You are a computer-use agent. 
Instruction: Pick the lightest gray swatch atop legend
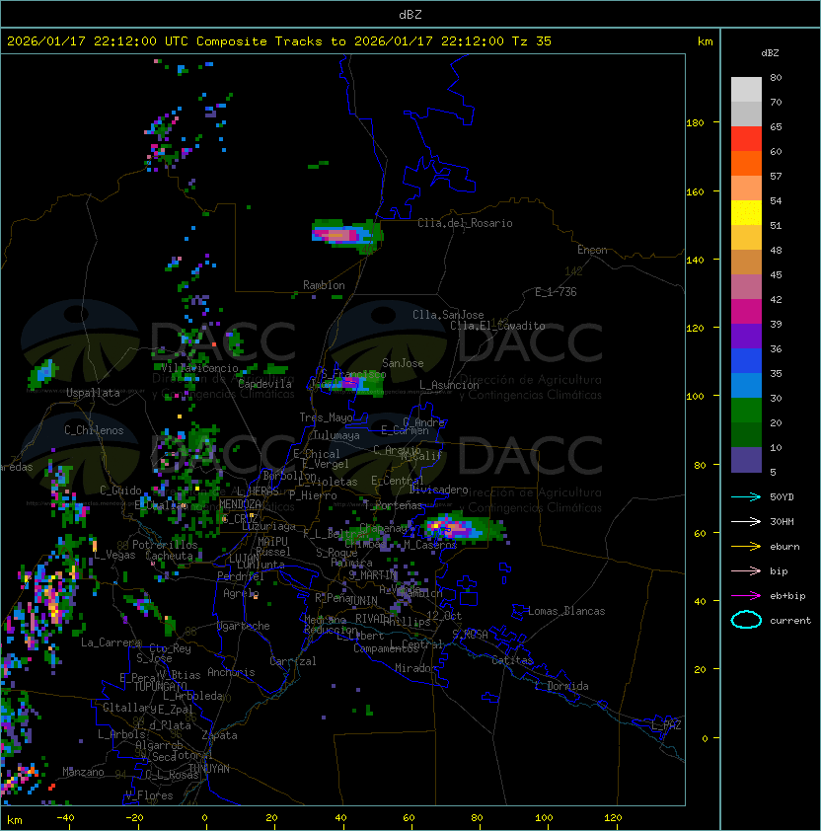pyautogui.click(x=746, y=89)
